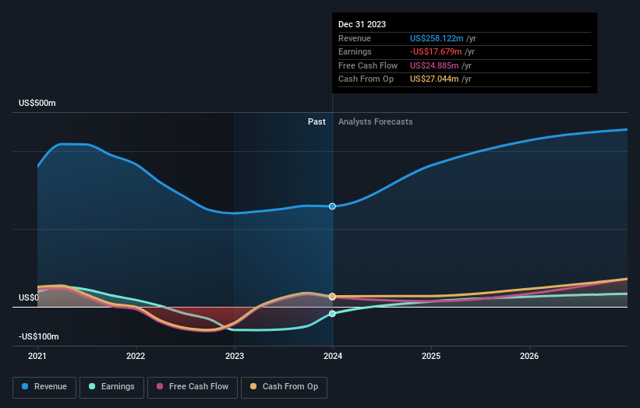Click the Free Cash Flow label in tooltip

368,65
